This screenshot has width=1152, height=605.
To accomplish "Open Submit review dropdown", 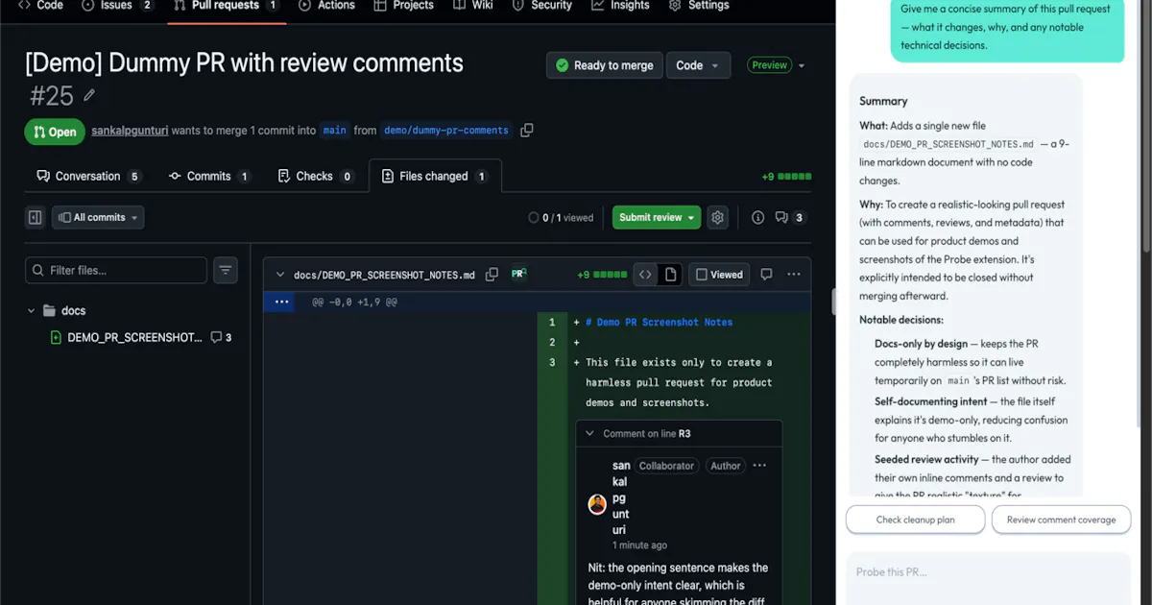I will tap(657, 218).
